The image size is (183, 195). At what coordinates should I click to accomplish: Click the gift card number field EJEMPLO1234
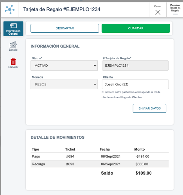(135, 66)
